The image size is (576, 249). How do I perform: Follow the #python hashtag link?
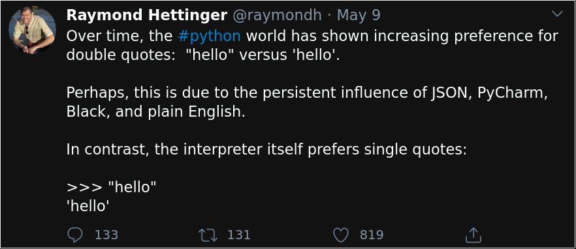tap(210, 37)
